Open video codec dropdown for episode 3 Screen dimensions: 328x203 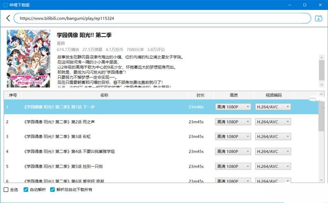[273, 136]
